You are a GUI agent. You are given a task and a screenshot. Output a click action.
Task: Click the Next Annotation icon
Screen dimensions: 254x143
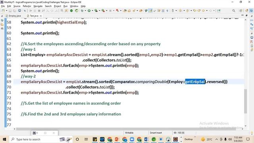tap(181, 11)
